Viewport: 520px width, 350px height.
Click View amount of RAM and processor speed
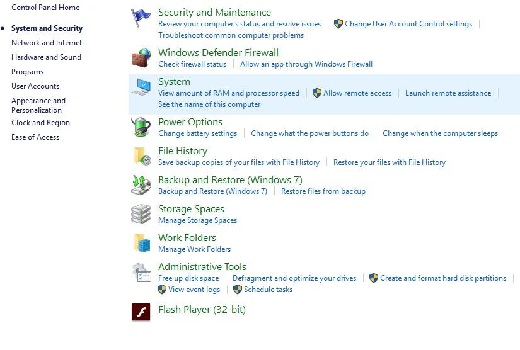tap(229, 93)
